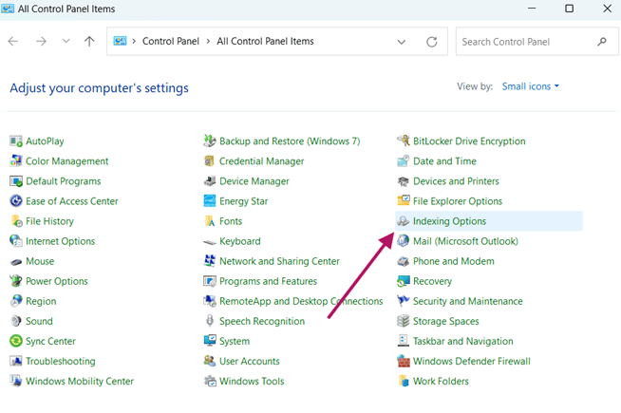Open the Sync Center green icon

(x=16, y=341)
